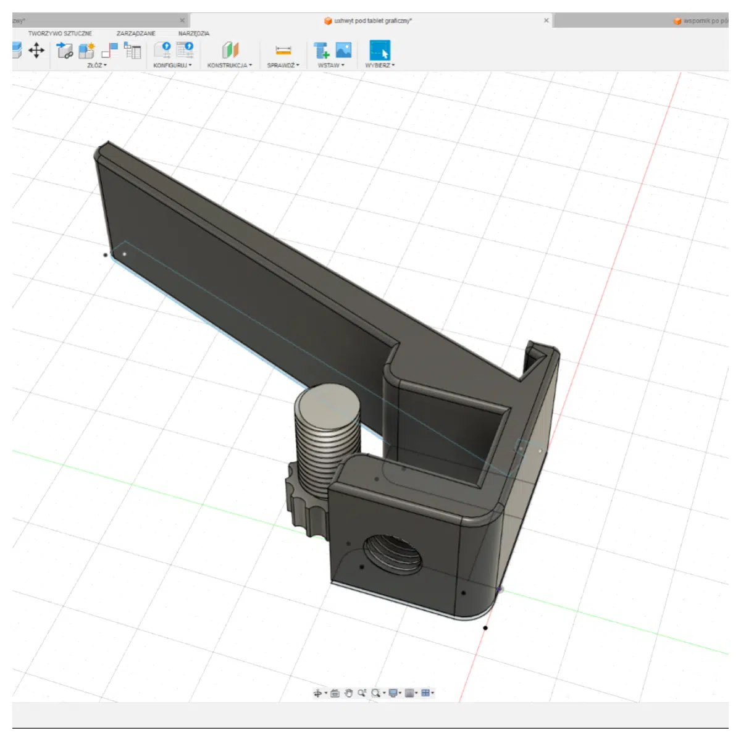Select the threaded hole on the clamp block

[393, 554]
